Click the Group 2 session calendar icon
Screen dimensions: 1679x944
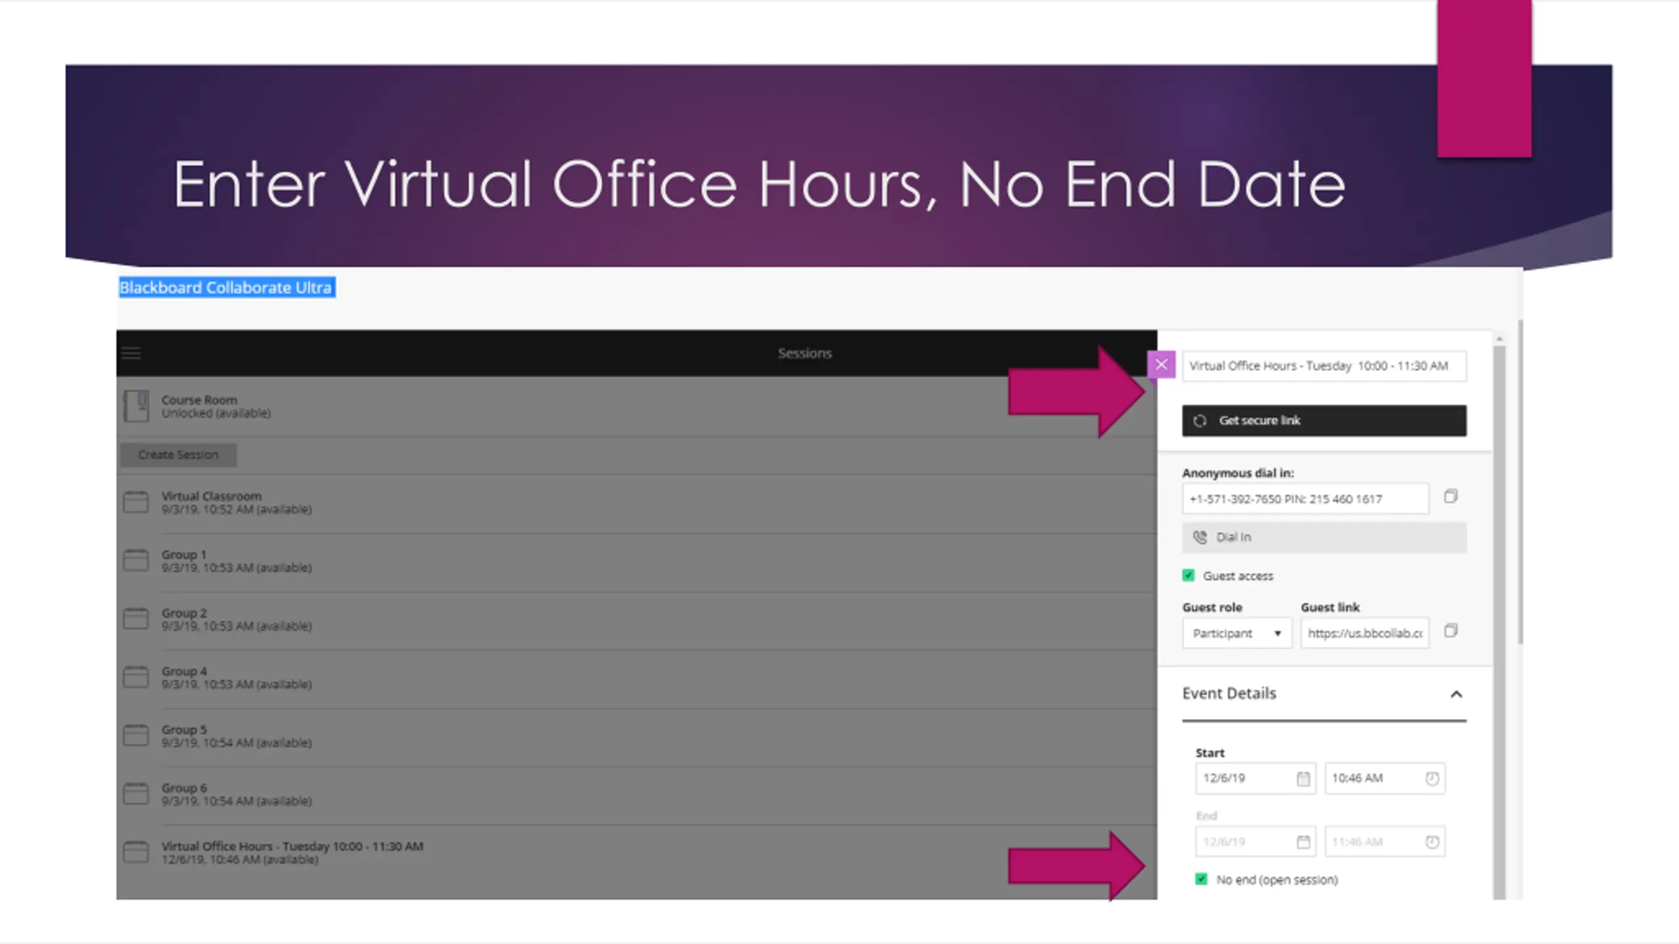[x=136, y=619]
